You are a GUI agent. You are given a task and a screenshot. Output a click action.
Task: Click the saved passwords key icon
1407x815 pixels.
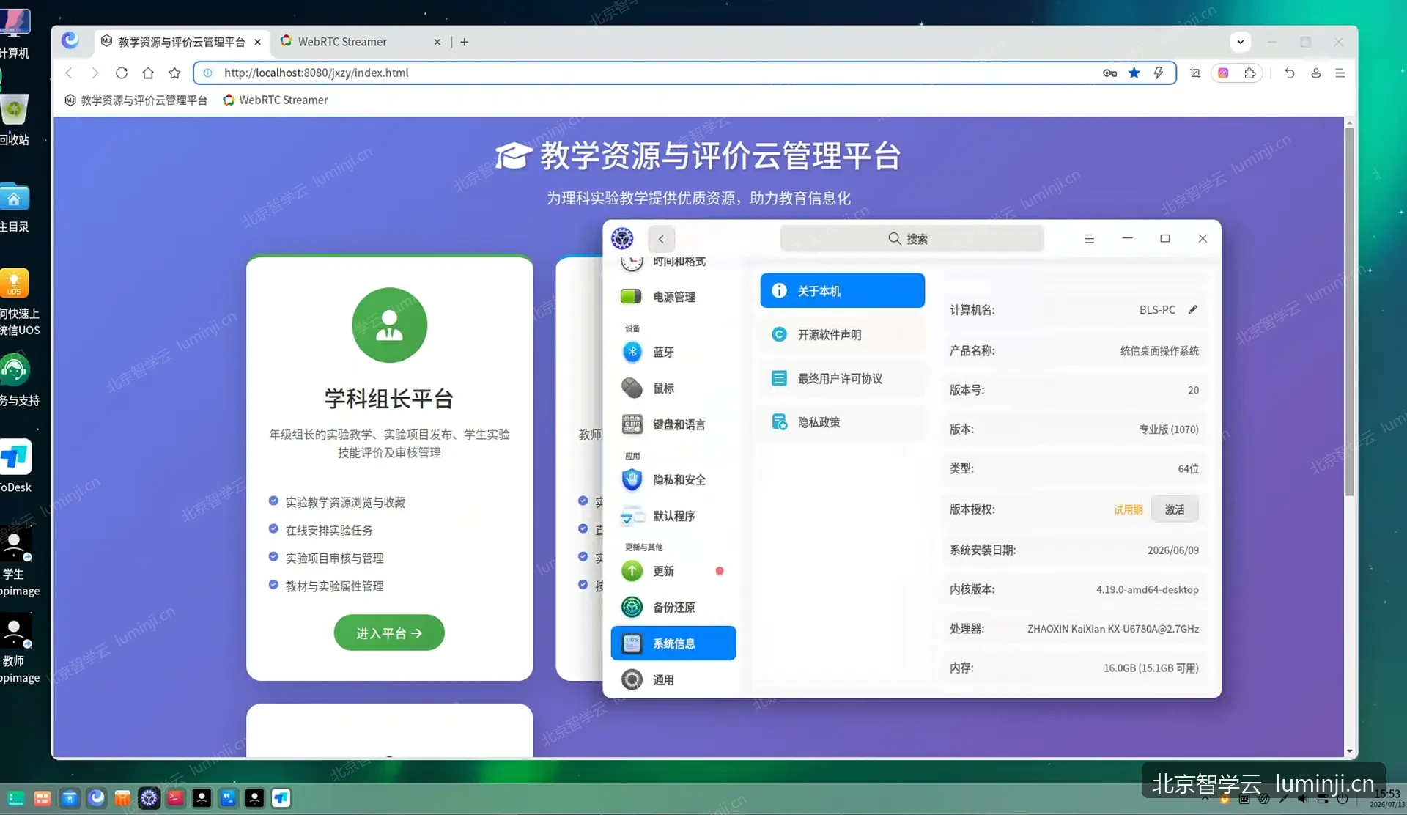click(1109, 73)
